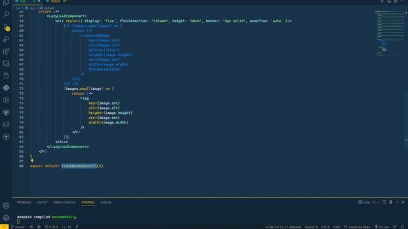The width and height of the screenshot is (408, 229).
Task: Open the Thunder Client lightning icon
Action: pos(6,137)
